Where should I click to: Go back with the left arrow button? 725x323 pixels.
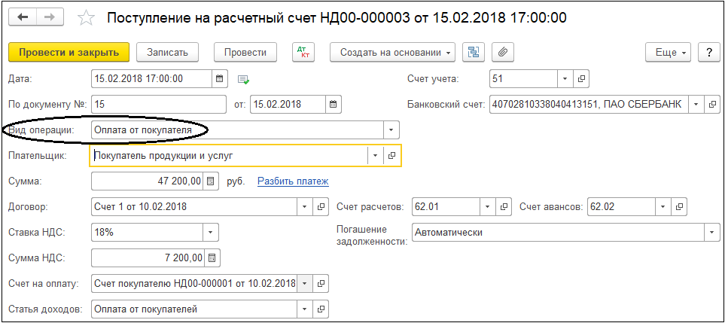pos(23,17)
